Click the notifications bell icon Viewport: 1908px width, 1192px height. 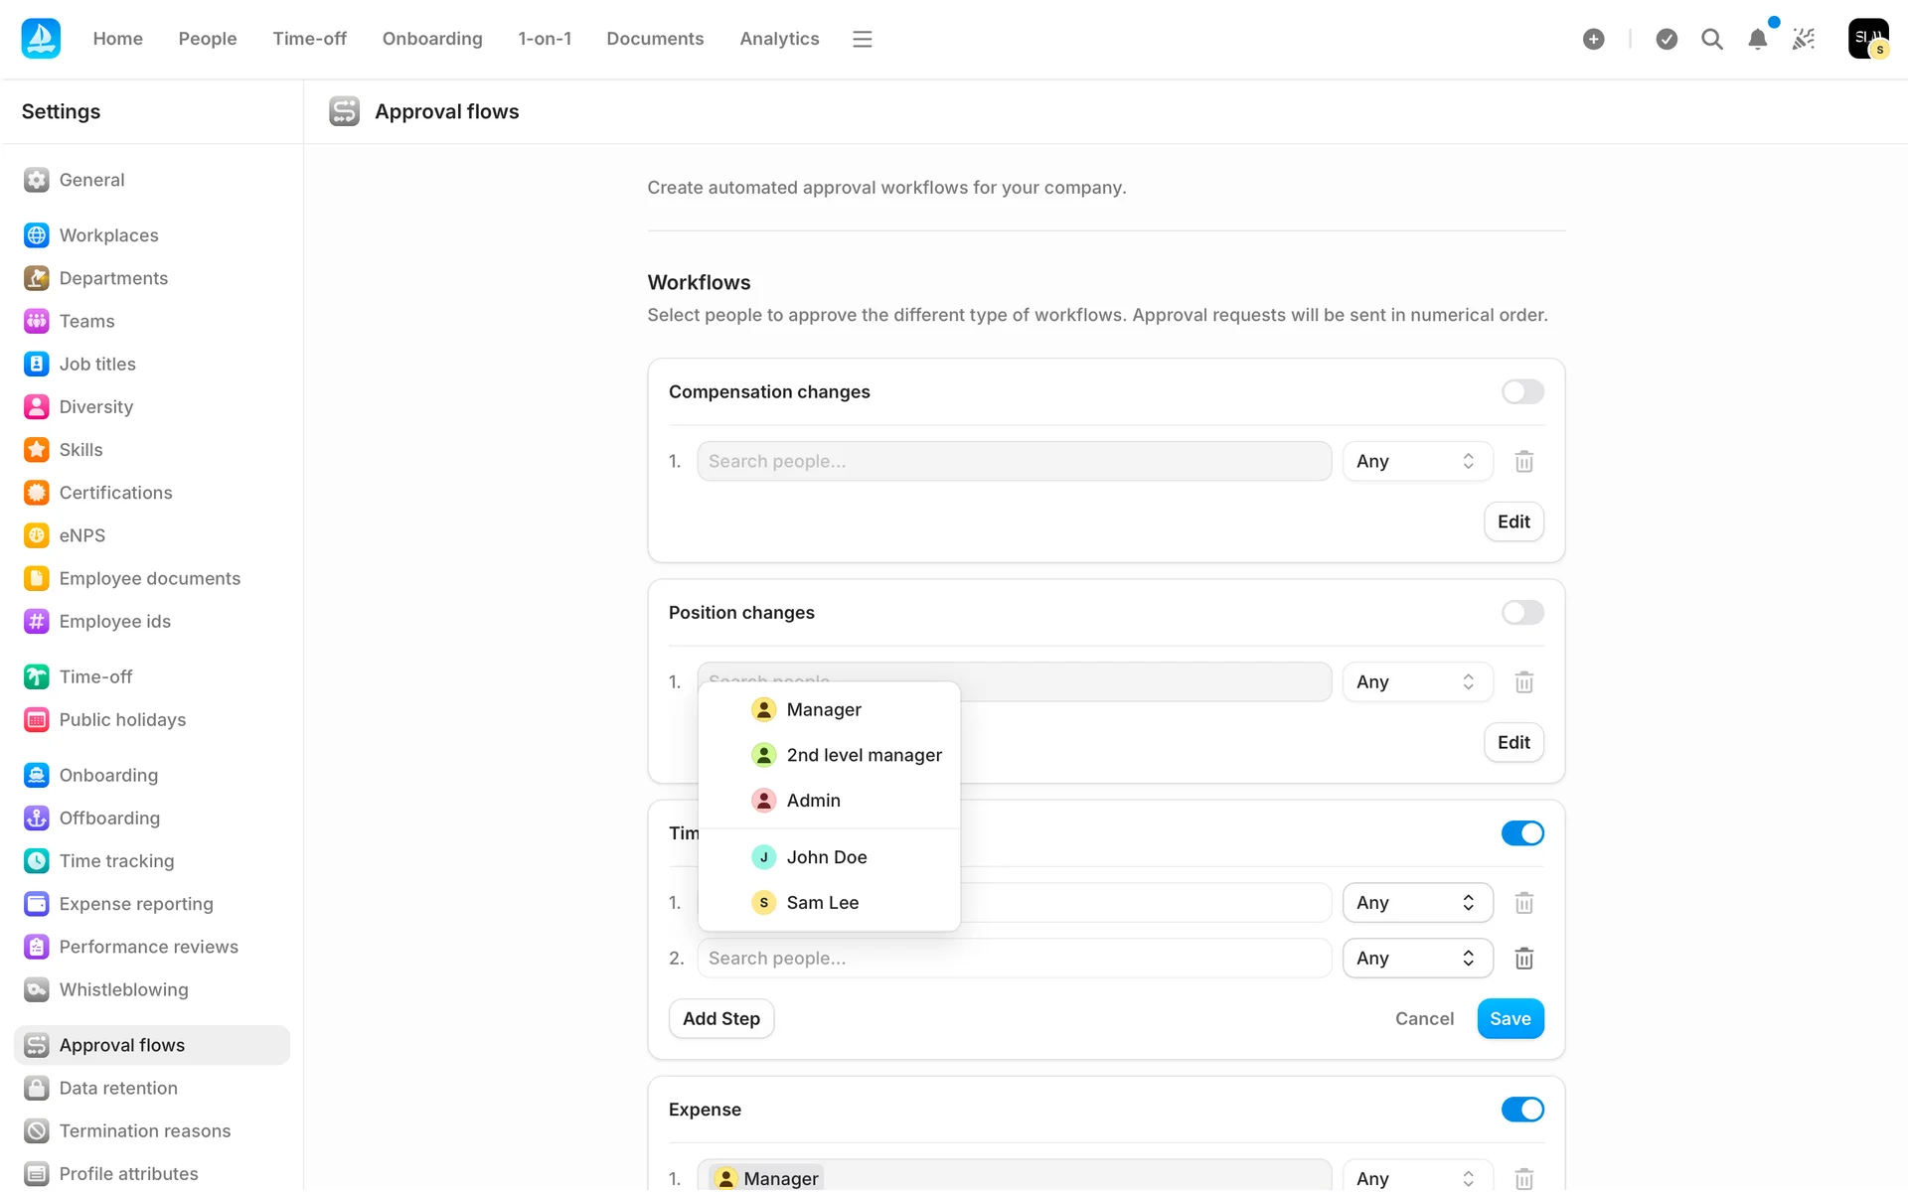pos(1757,39)
